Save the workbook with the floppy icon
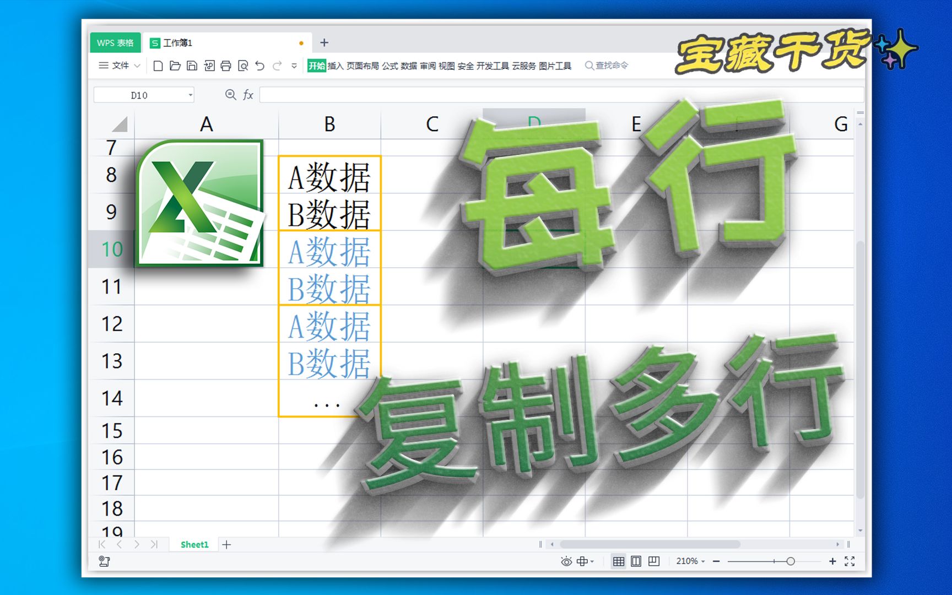The height and width of the screenshot is (595, 952). pyautogui.click(x=192, y=66)
